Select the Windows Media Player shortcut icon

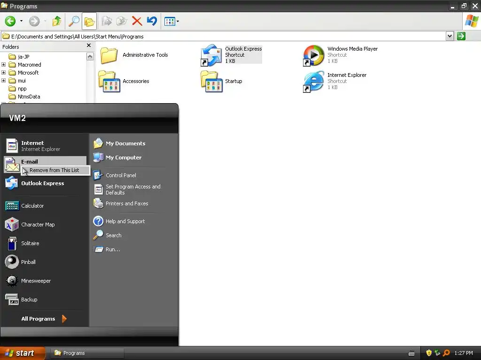pos(313,55)
